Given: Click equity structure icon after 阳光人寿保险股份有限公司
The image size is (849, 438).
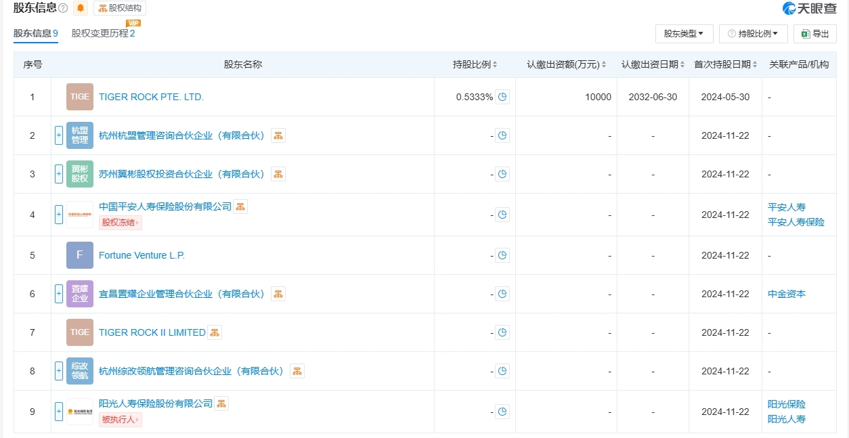Looking at the screenshot, I should [x=221, y=403].
